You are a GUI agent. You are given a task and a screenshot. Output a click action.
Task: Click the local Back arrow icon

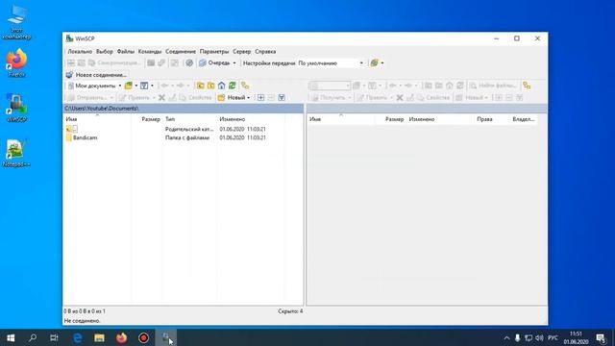pos(164,86)
